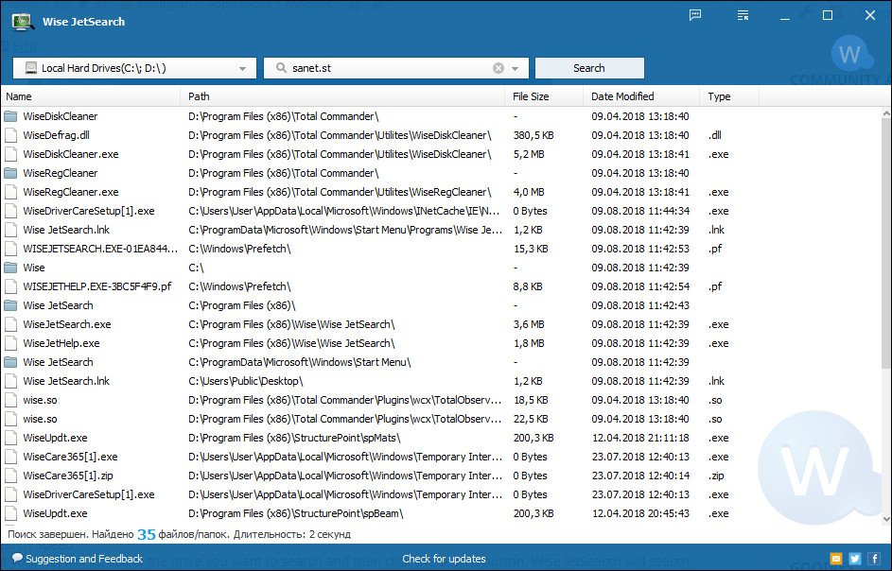Click the Check for updates link
This screenshot has width=892, height=571.
point(444,559)
